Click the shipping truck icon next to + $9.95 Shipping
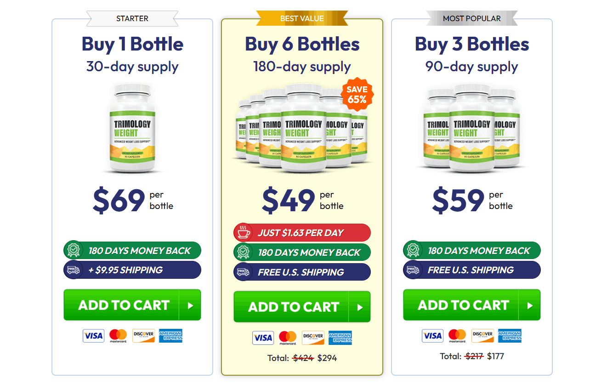Image resolution: width=607 pixels, height=389 pixels. [73, 270]
